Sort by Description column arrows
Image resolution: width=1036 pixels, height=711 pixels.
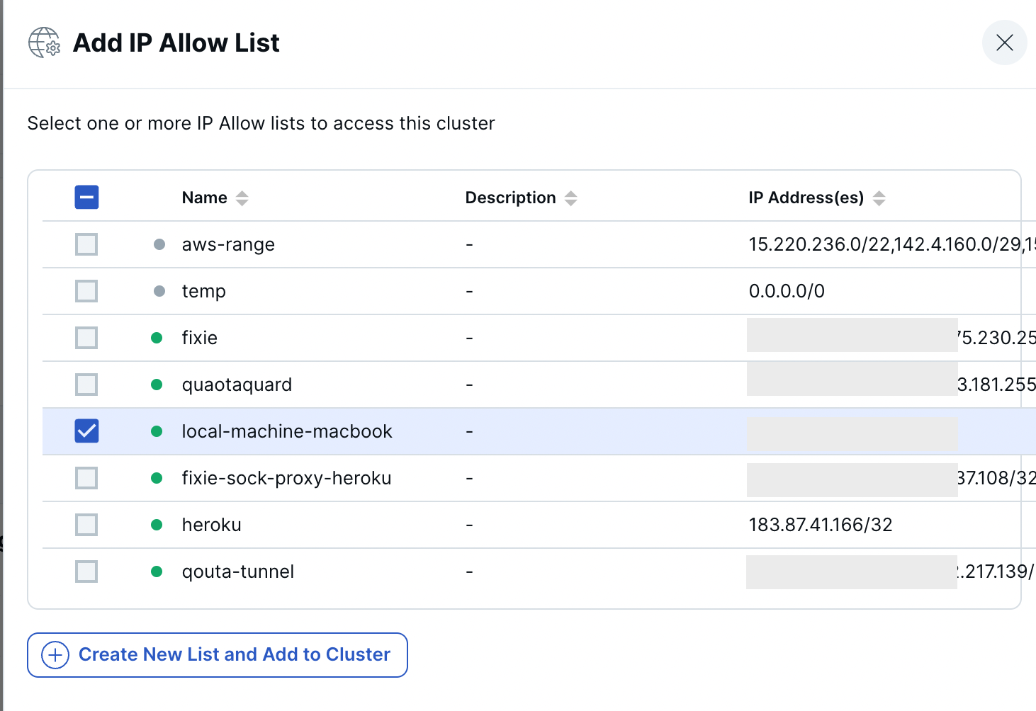pos(570,198)
